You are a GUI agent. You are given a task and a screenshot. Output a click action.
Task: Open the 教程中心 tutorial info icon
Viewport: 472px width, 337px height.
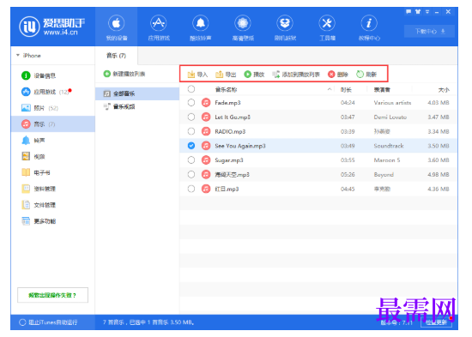click(x=369, y=23)
